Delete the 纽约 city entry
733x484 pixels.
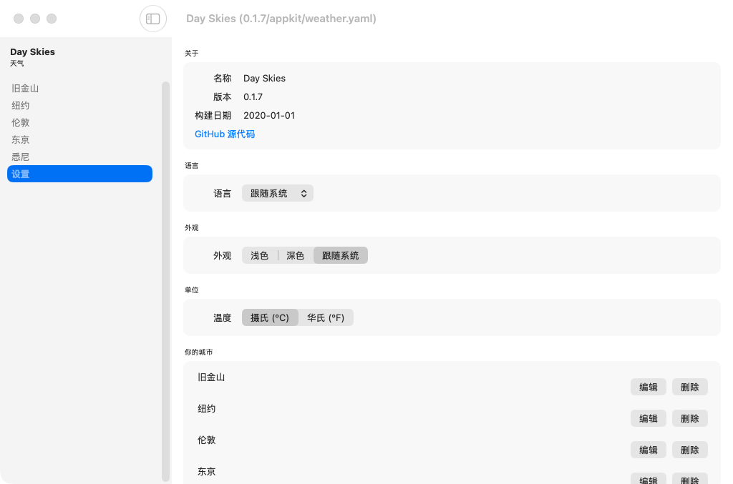(x=690, y=418)
